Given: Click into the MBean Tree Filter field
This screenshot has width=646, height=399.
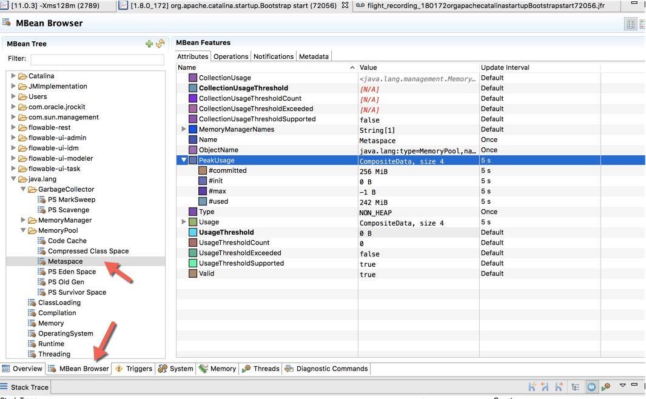Looking at the screenshot, I should [97, 59].
